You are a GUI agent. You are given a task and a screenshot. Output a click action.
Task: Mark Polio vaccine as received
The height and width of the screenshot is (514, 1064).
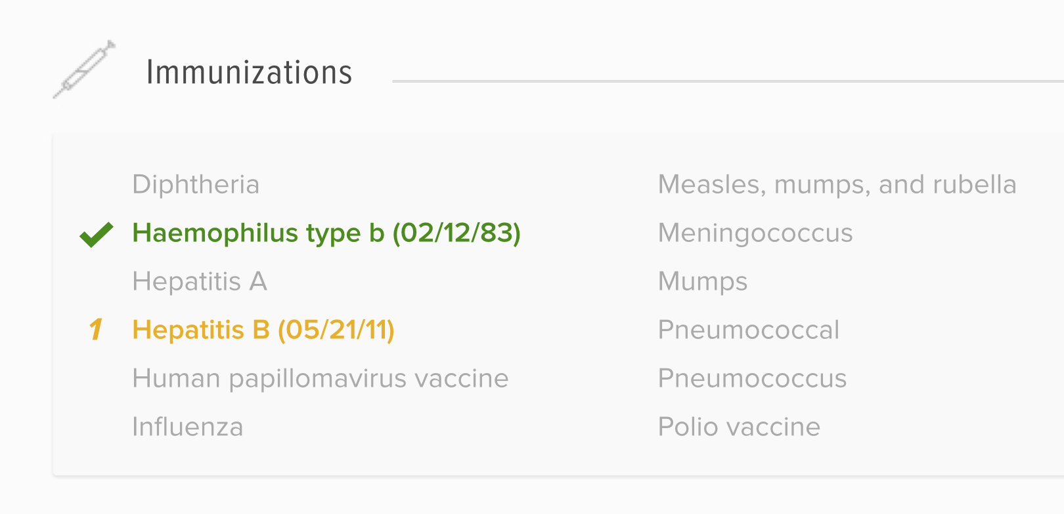click(x=739, y=427)
